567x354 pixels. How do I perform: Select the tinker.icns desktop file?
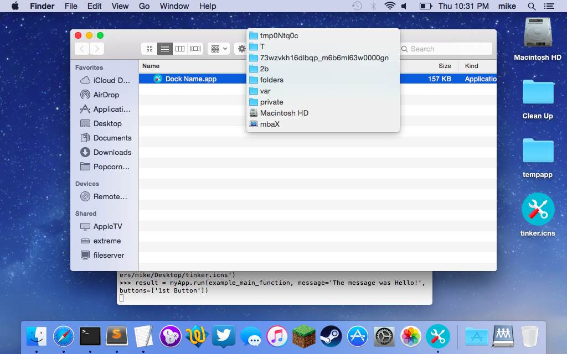click(537, 215)
